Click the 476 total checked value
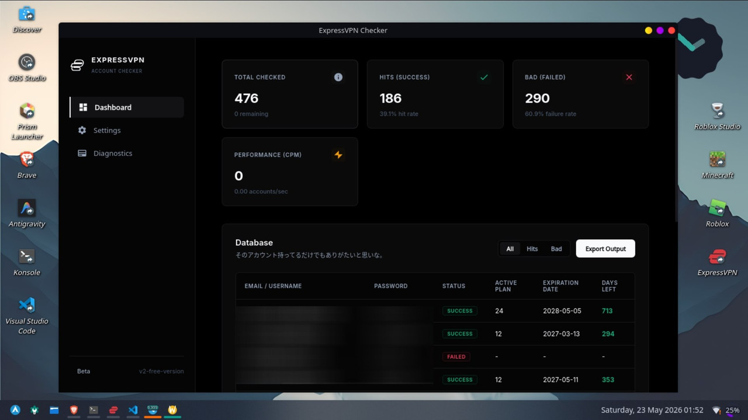The height and width of the screenshot is (420, 748). coord(246,98)
